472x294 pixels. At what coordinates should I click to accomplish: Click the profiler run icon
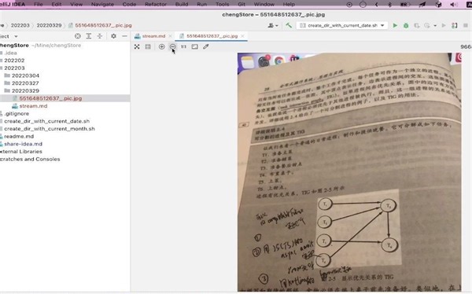pyautogui.click(x=427, y=26)
